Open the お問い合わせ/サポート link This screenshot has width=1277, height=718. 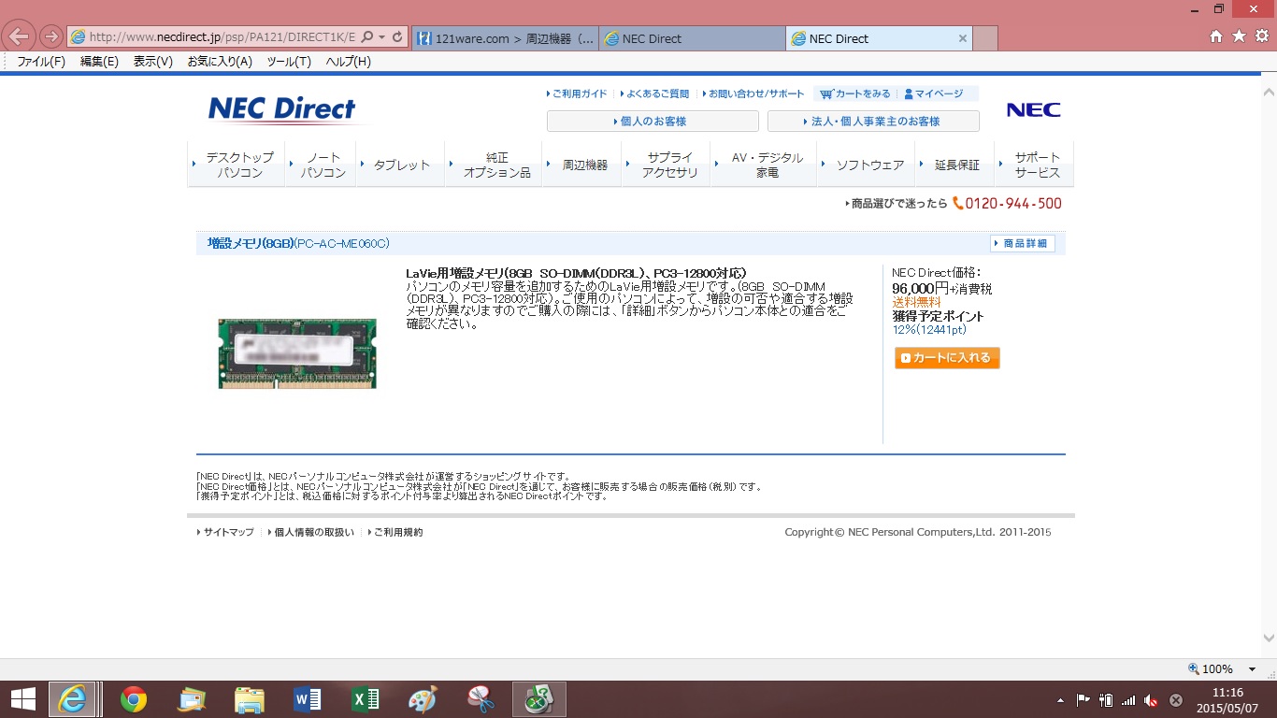click(x=753, y=93)
